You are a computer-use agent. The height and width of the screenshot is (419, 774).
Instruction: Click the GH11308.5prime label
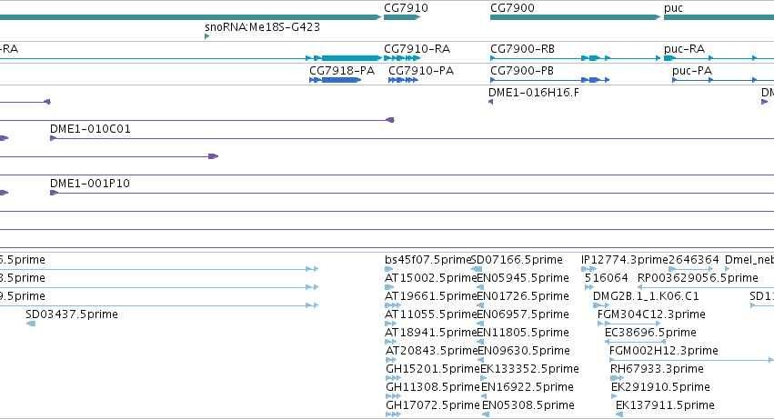pos(433,387)
